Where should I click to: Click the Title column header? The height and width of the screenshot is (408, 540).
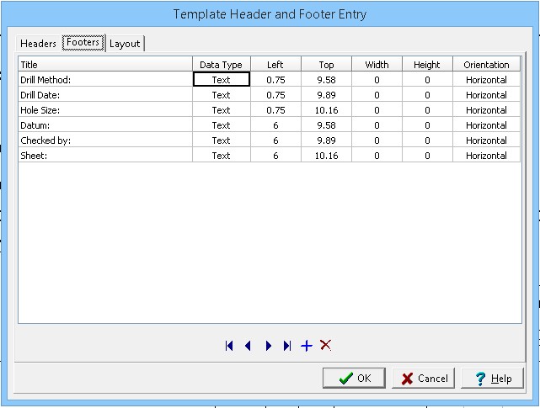(104, 65)
